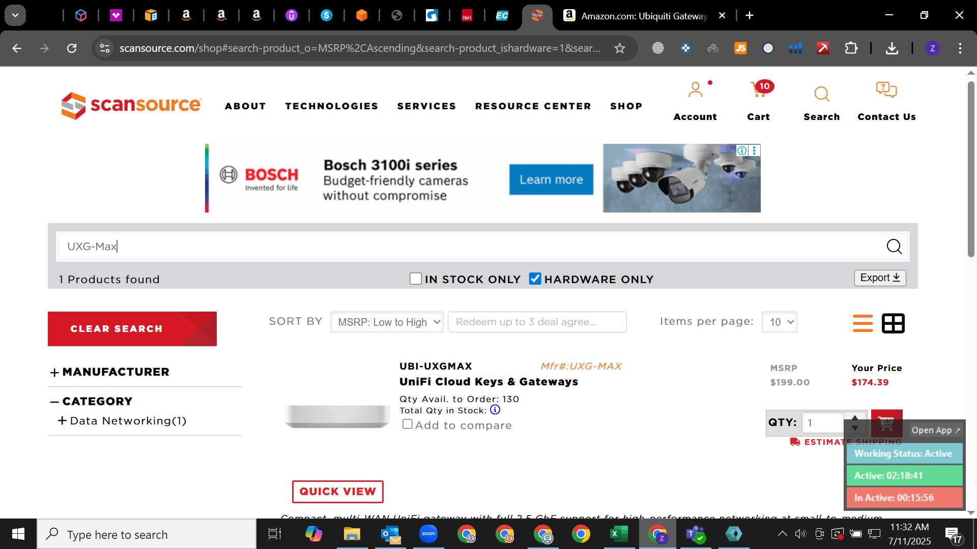Reload the page
The width and height of the screenshot is (977, 549).
72,48
